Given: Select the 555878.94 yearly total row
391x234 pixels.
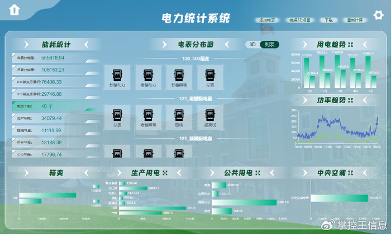Looking at the screenshot, I should (56, 58).
